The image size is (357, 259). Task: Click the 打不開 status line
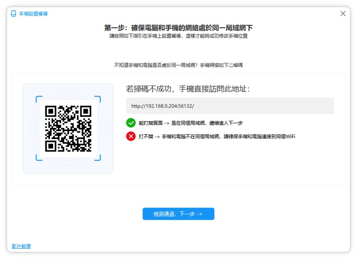pos(217,136)
